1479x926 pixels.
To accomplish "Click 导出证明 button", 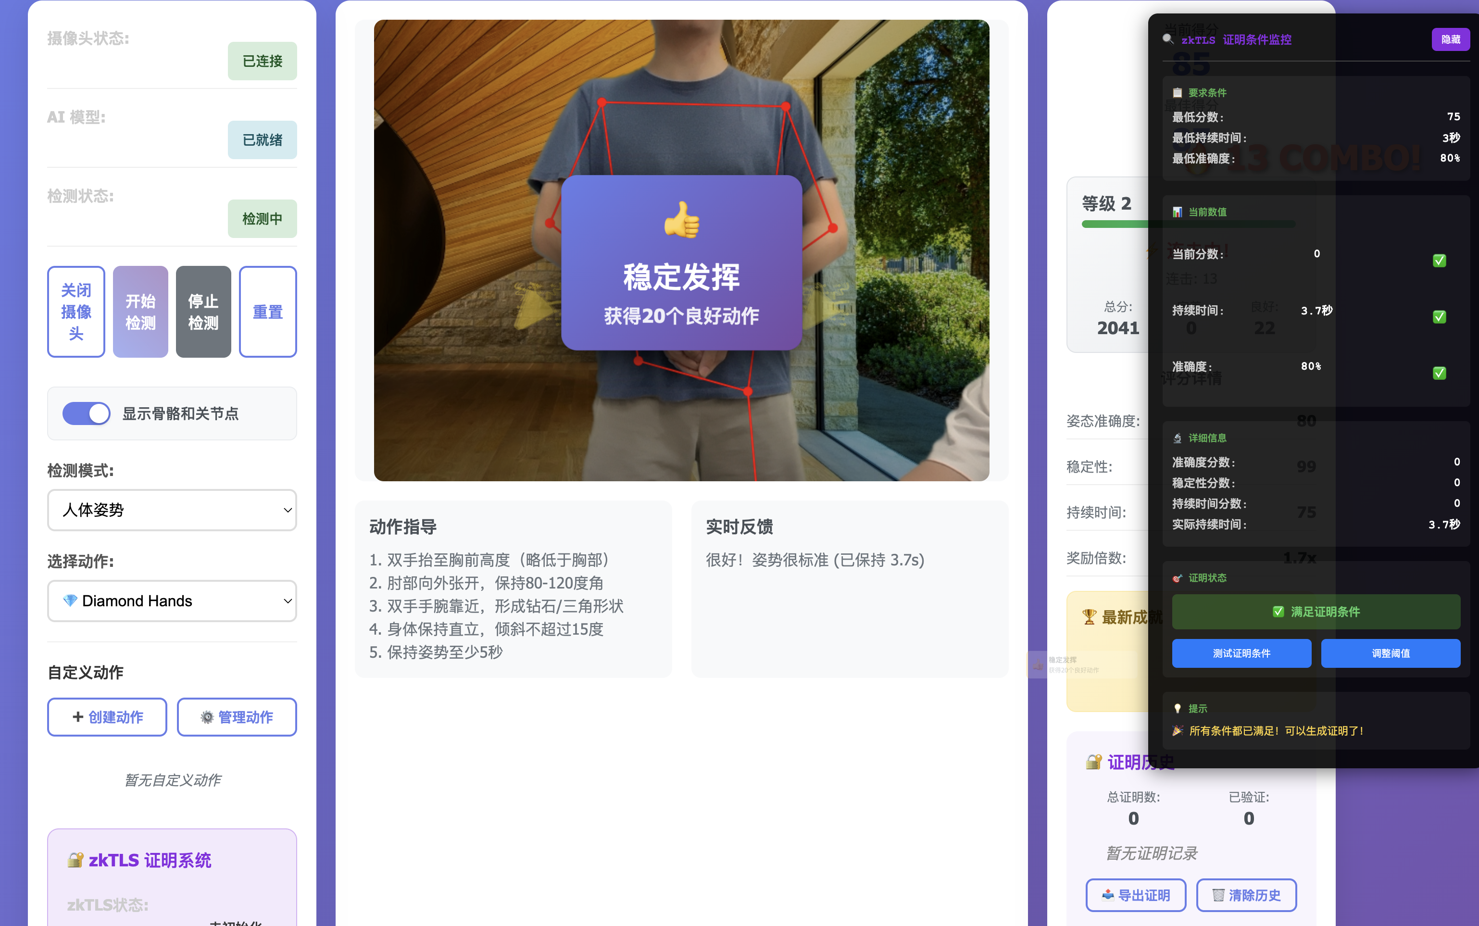I will pos(1135,895).
